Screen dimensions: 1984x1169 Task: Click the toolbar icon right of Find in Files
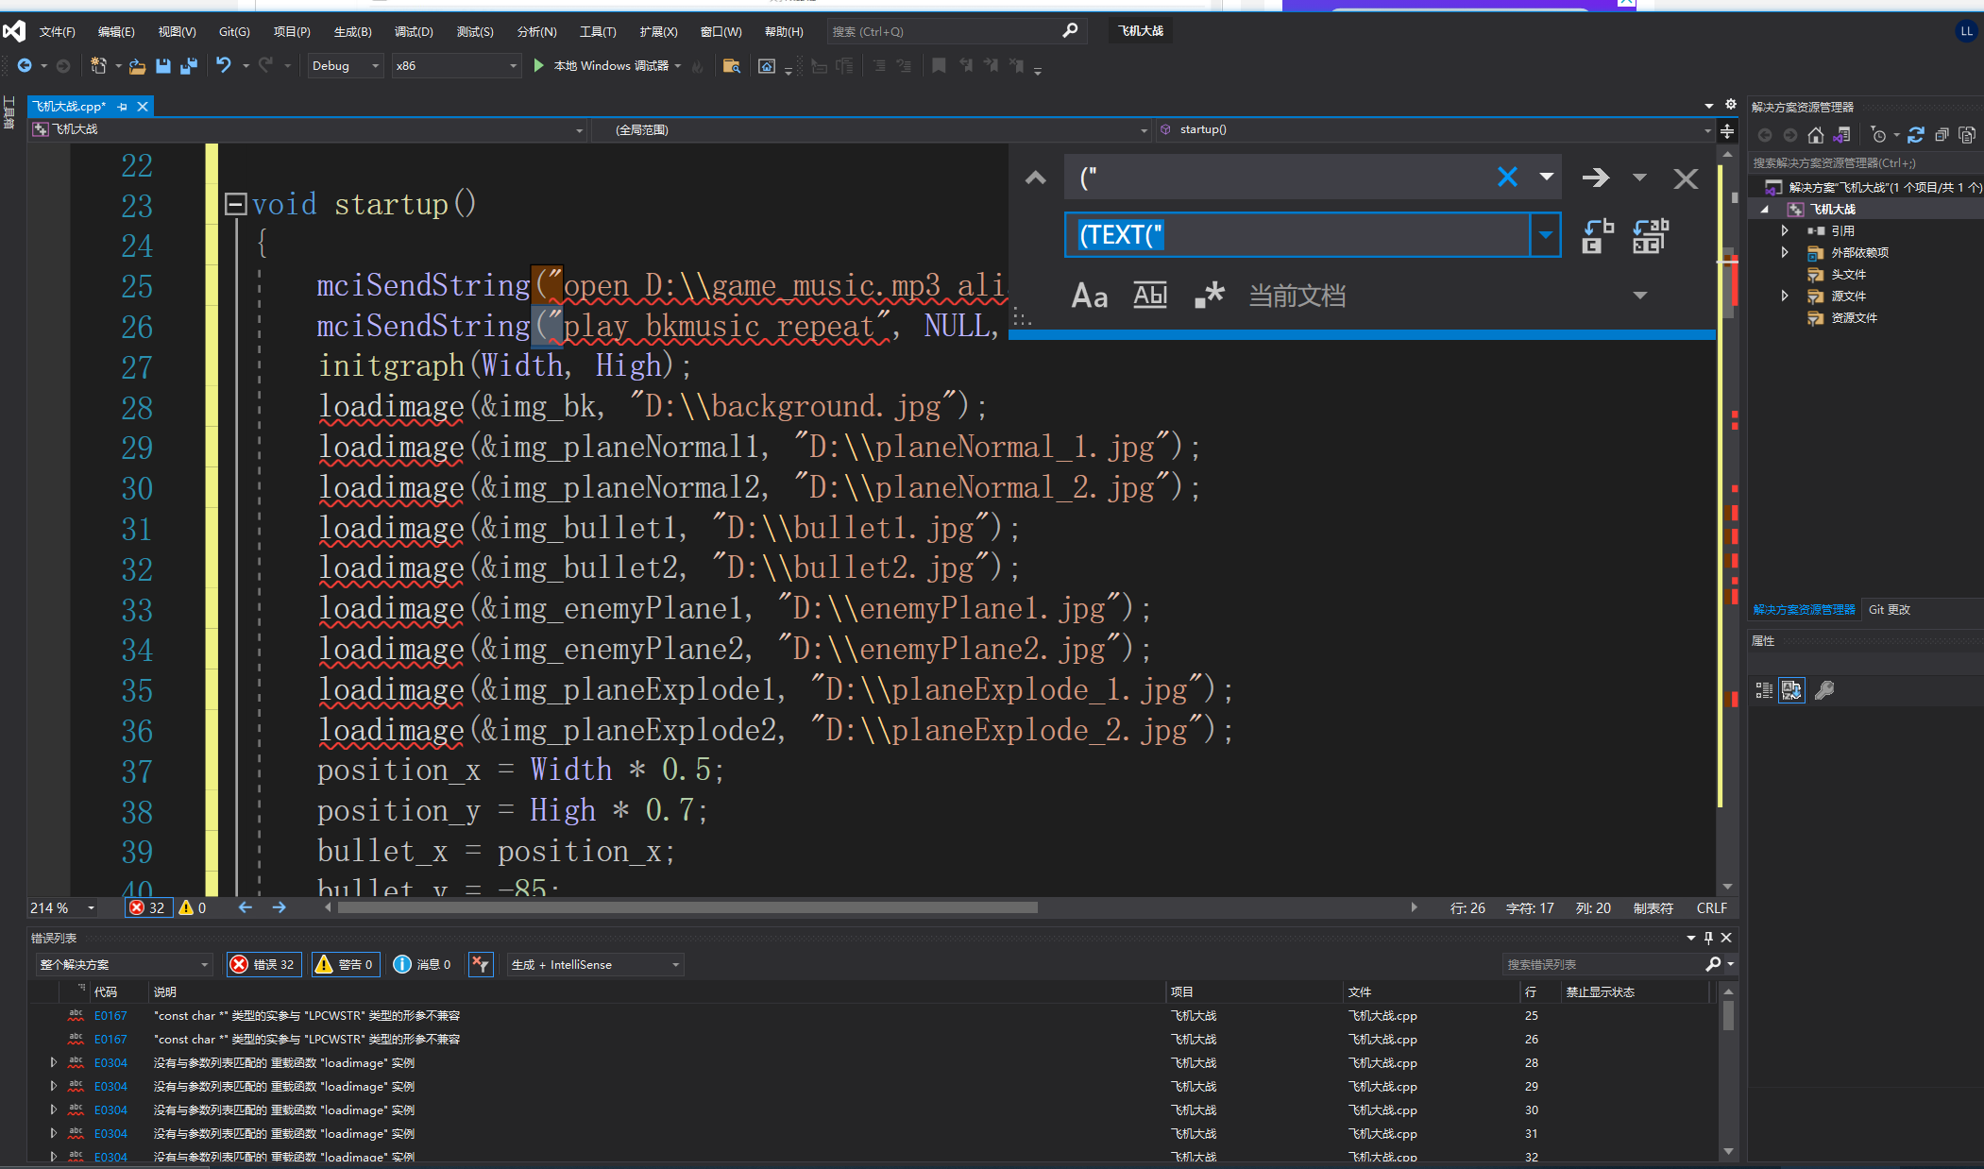[767, 65]
